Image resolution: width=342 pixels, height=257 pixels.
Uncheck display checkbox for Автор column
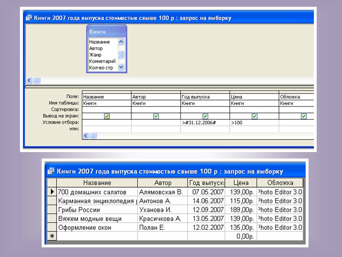(x=156, y=116)
